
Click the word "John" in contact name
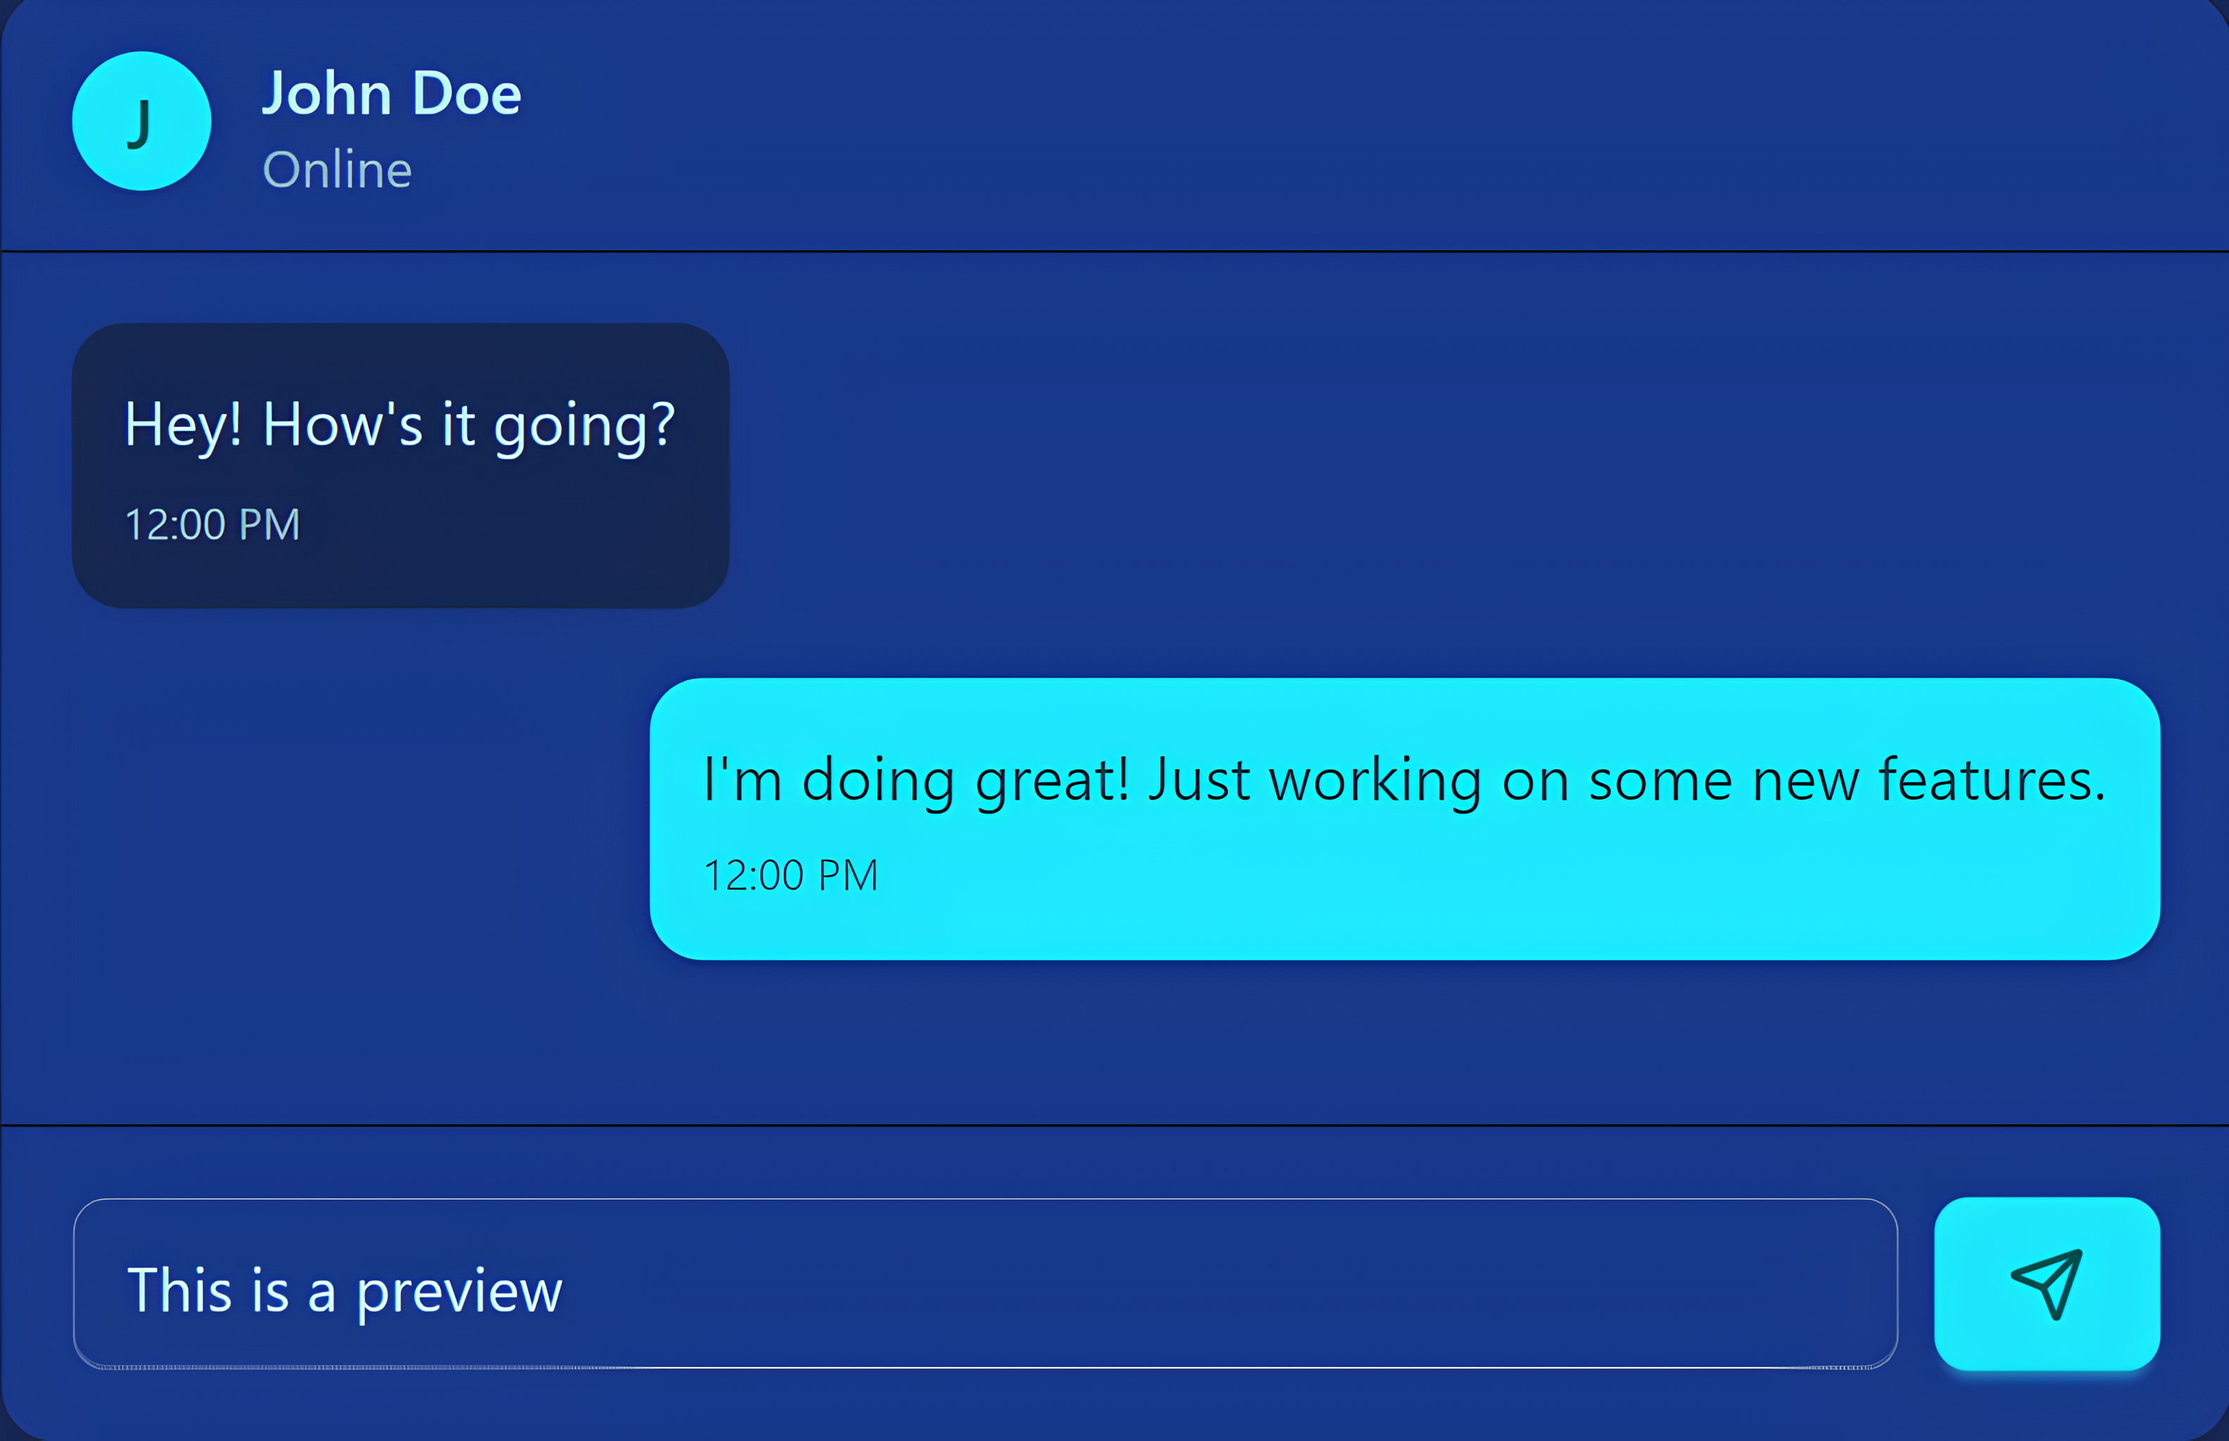click(x=327, y=94)
